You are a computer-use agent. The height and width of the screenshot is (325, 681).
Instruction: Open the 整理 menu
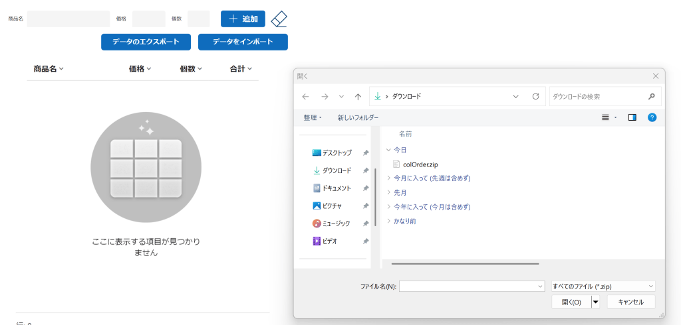click(x=313, y=117)
